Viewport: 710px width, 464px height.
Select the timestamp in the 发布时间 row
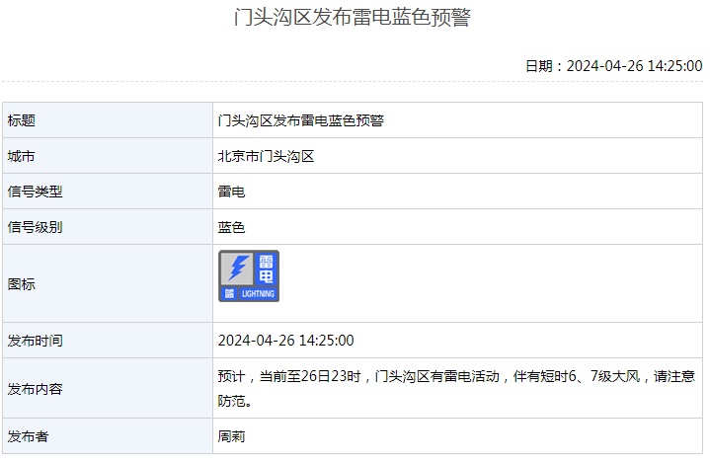click(x=285, y=341)
